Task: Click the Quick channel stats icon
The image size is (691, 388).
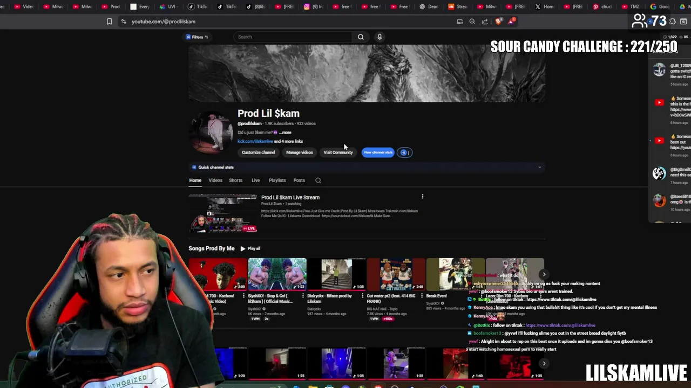Action: click(194, 167)
